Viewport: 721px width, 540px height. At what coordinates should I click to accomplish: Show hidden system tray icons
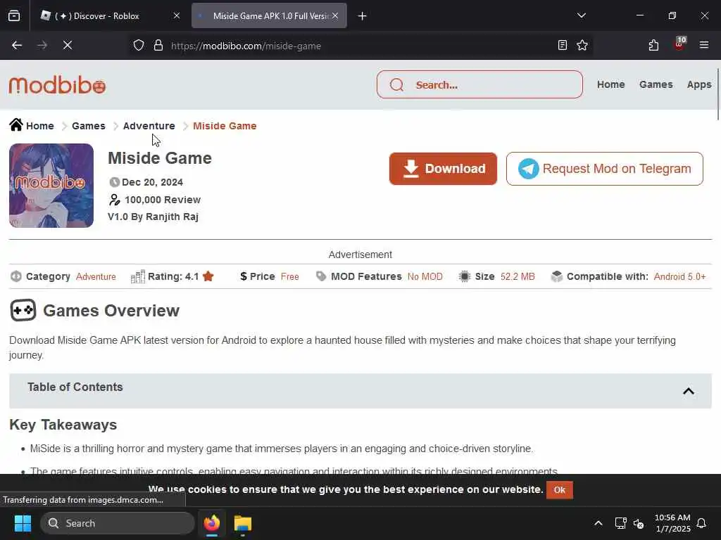tap(598, 523)
